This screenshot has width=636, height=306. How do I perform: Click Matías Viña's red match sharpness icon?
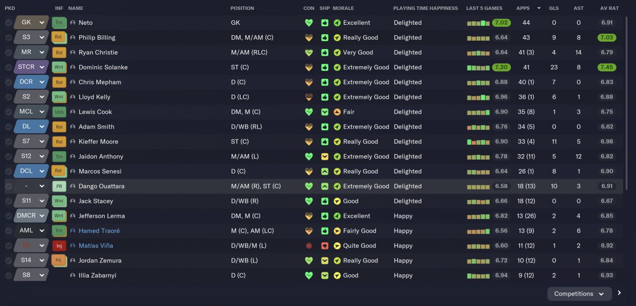[324, 246]
